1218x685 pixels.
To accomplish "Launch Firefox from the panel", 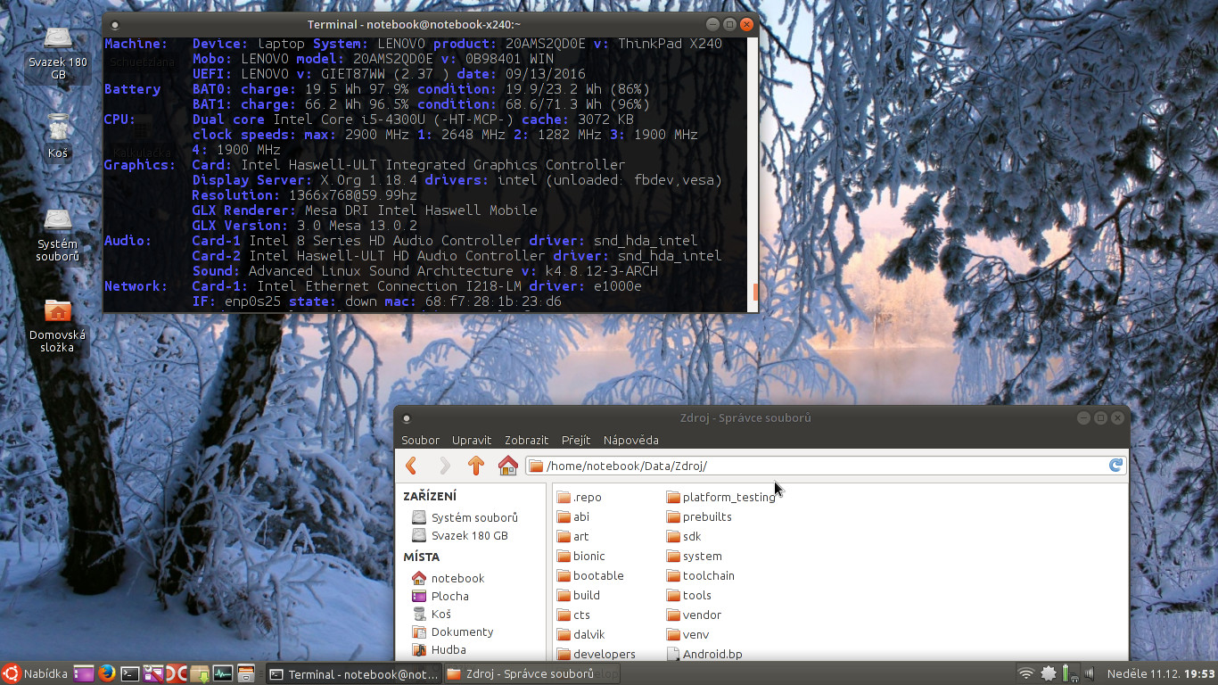I will tap(106, 673).
